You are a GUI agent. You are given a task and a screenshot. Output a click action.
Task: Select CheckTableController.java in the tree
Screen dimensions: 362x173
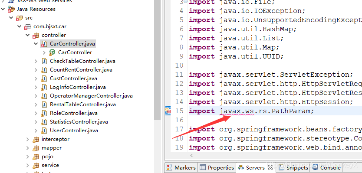tap(82, 61)
